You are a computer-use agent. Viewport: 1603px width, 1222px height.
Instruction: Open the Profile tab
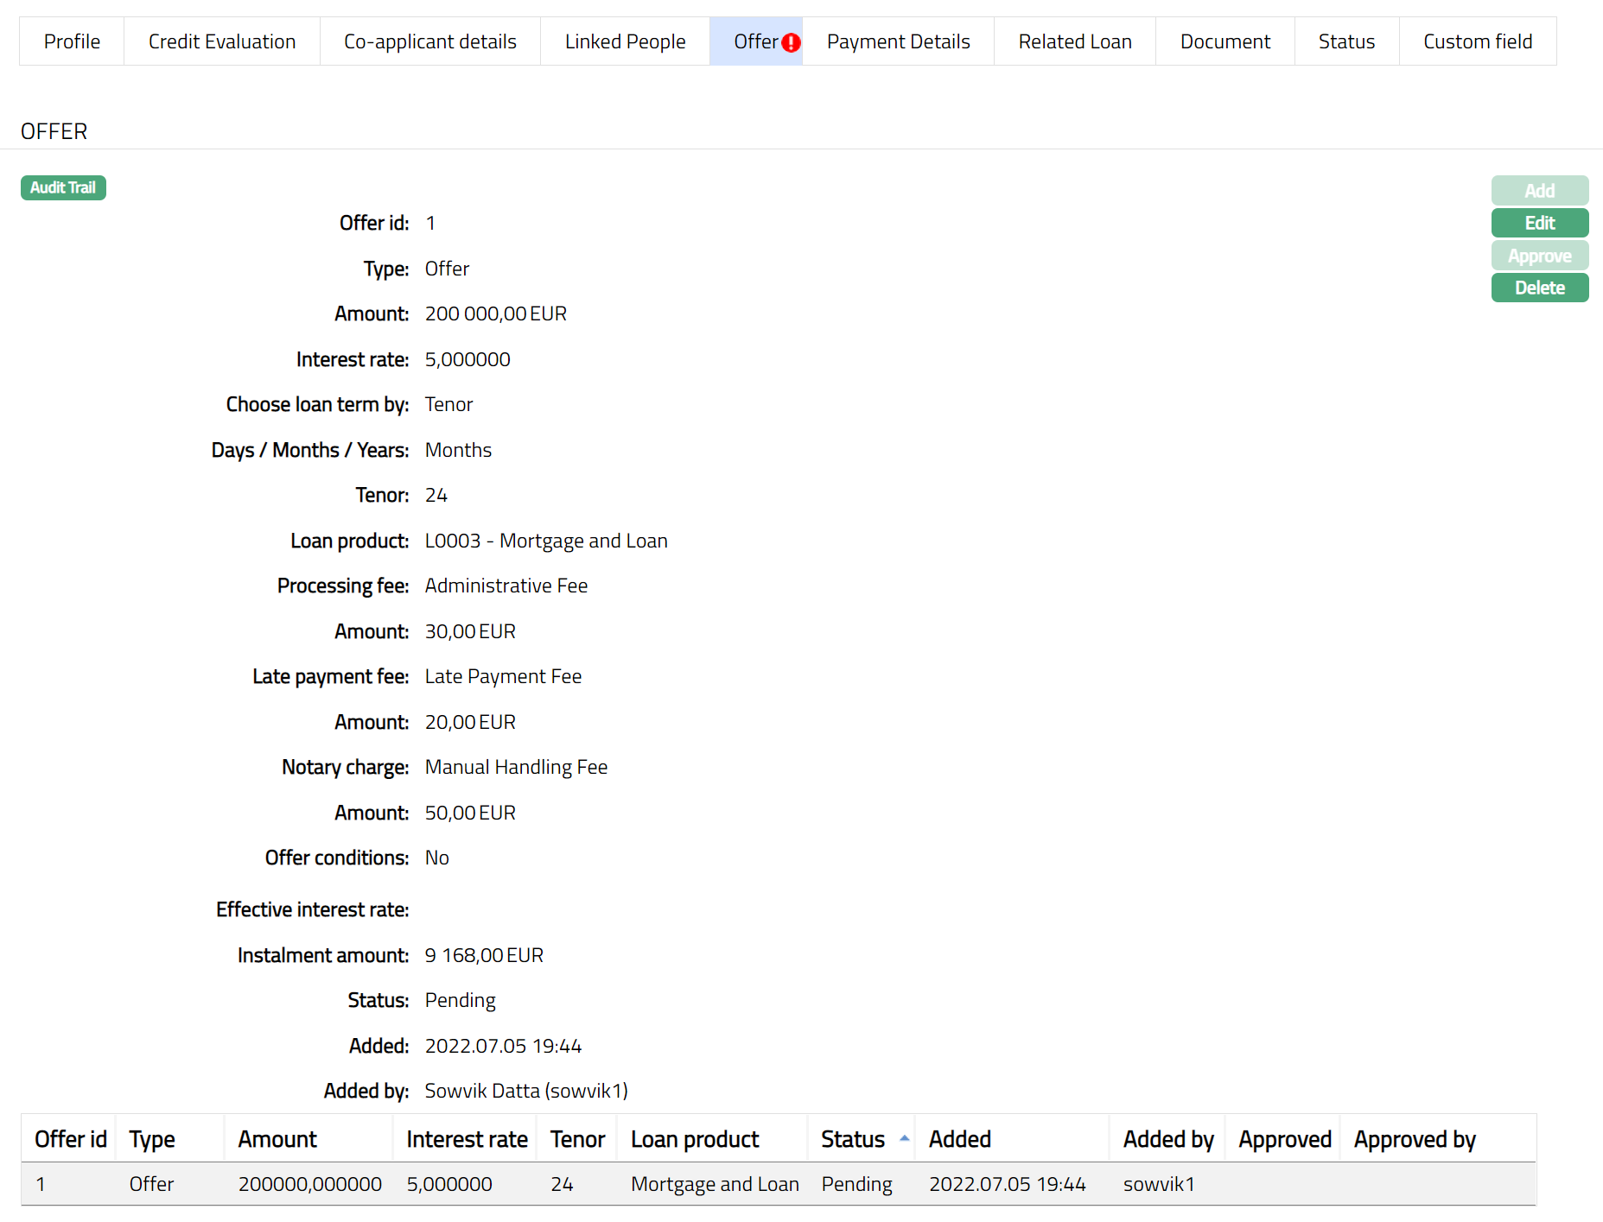[x=72, y=41]
